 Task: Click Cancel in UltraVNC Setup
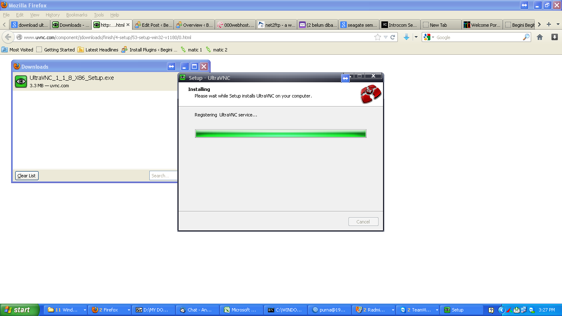363,222
